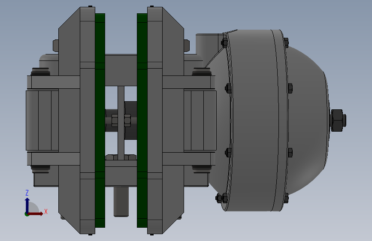
Task: Select the lower cross bar between the pads
Action: point(121,173)
